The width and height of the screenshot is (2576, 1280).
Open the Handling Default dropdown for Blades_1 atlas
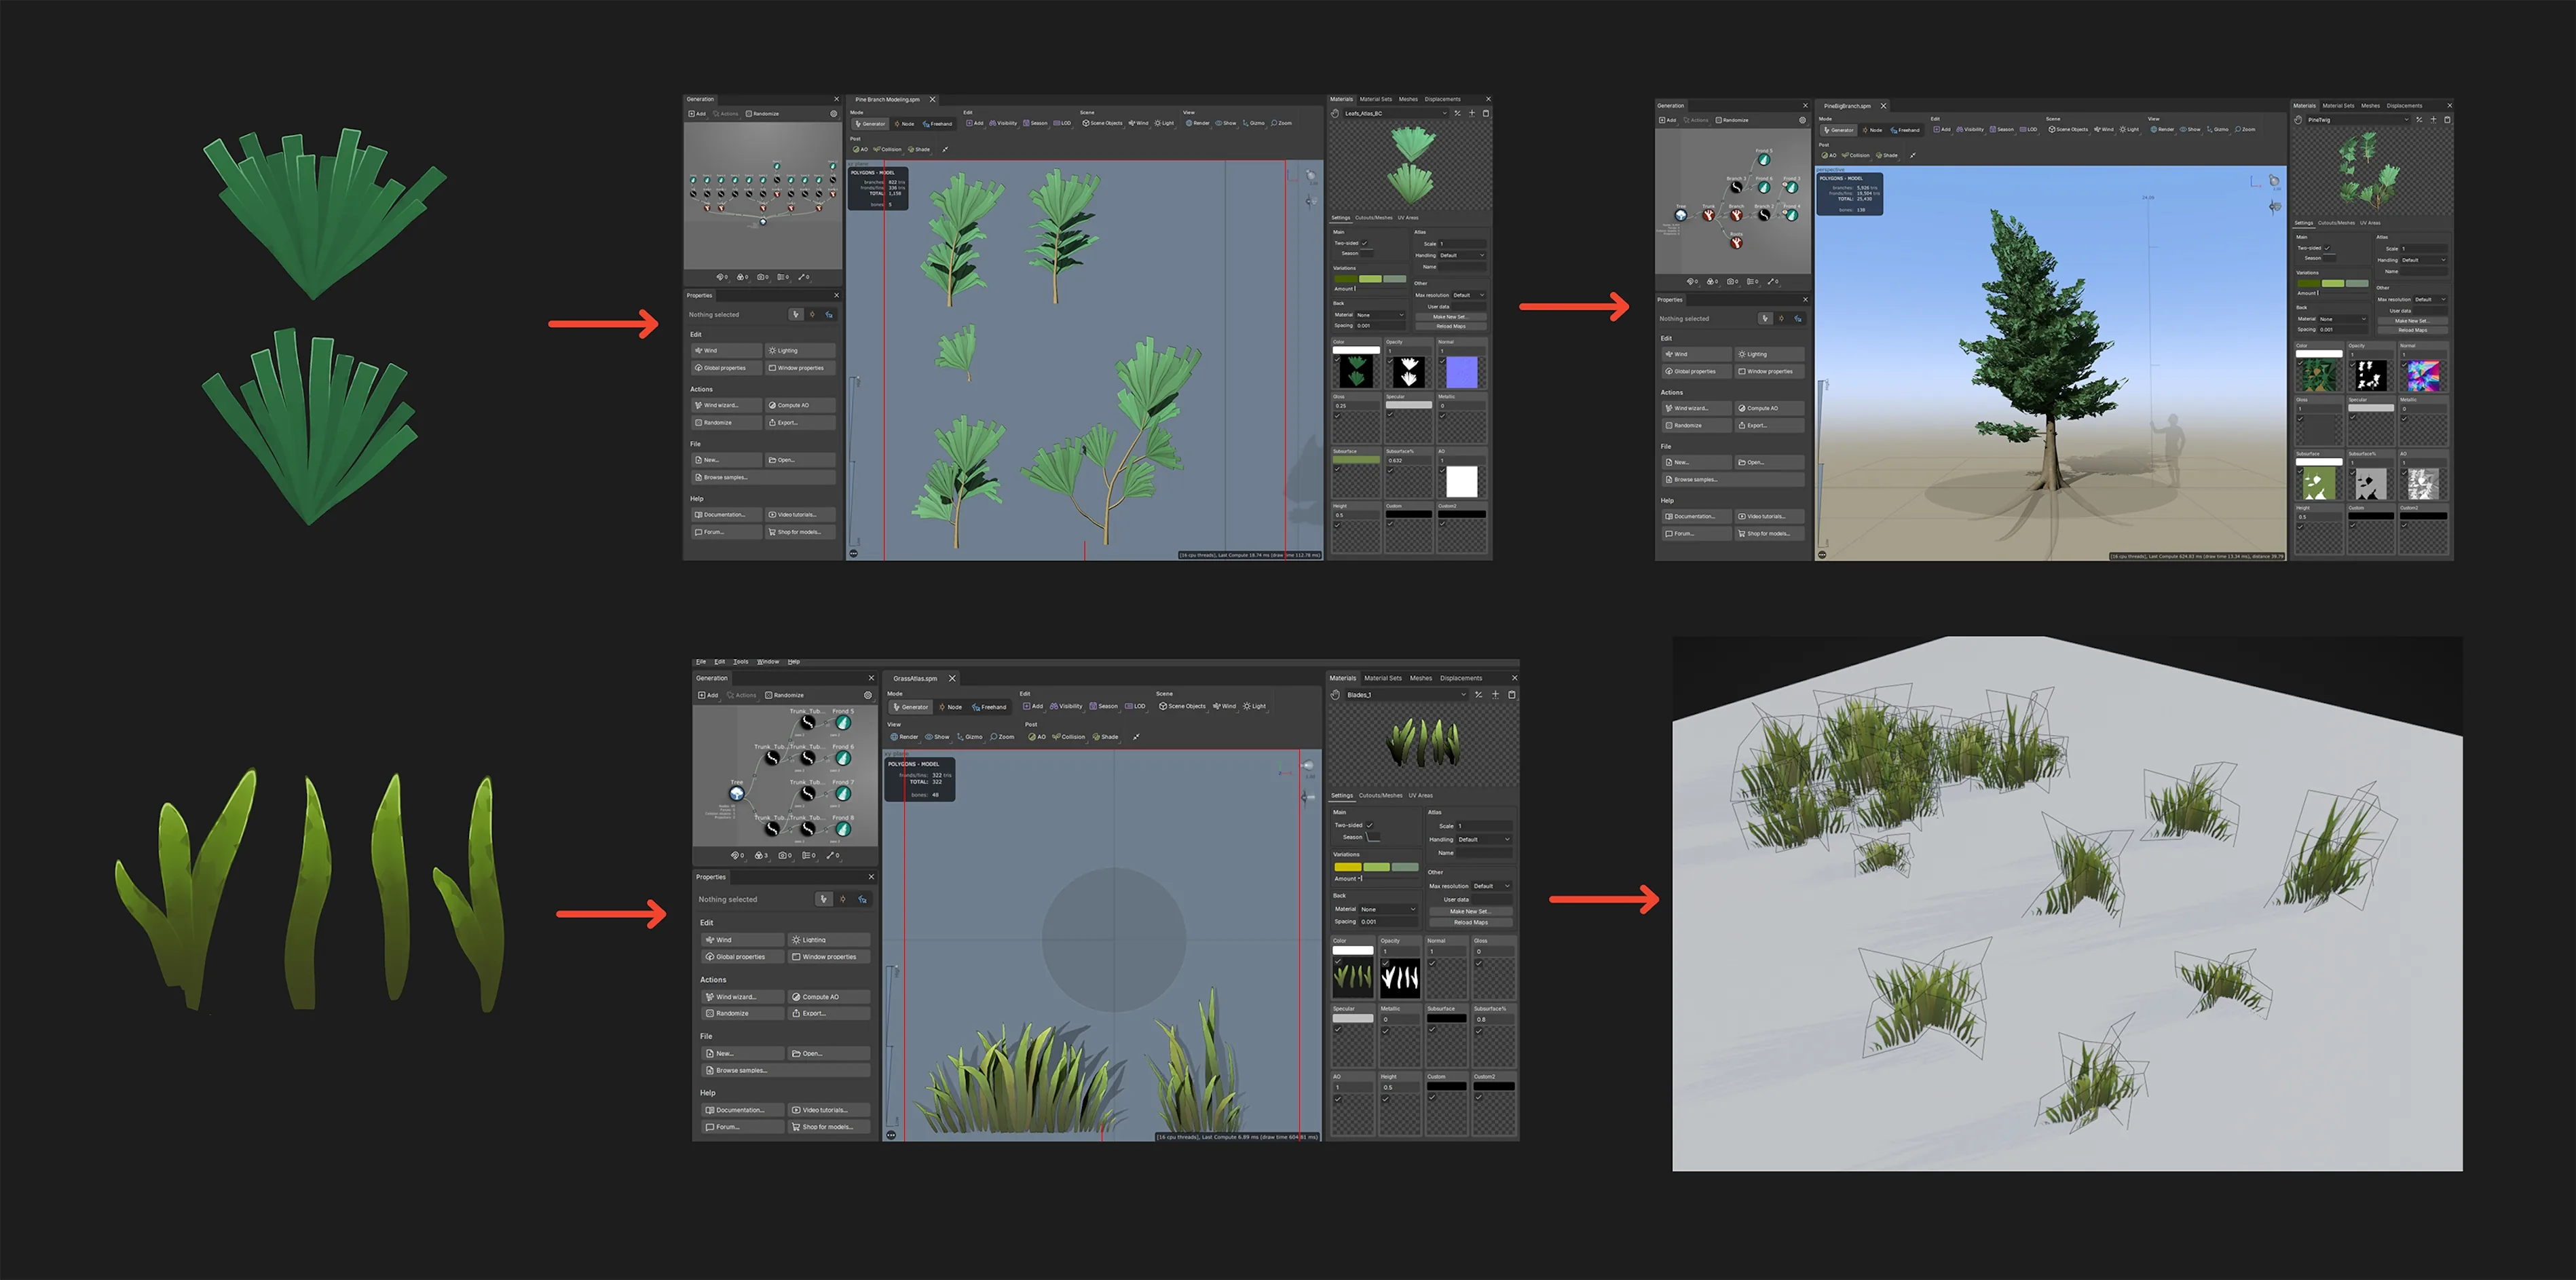tap(1484, 839)
